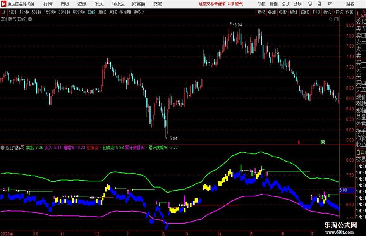Toggle the side panel icon above the chart

point(336,19)
